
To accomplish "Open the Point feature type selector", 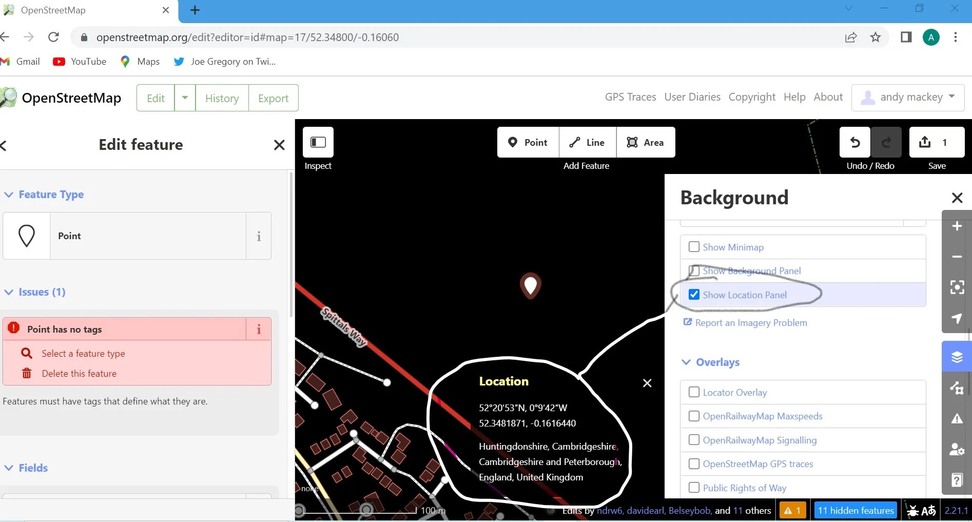I will click(125, 236).
